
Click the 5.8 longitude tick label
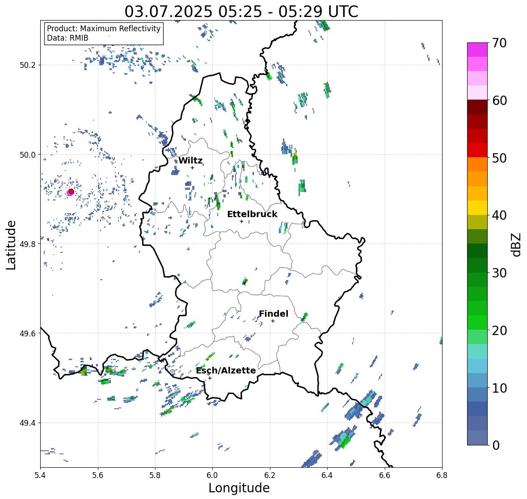(x=155, y=475)
